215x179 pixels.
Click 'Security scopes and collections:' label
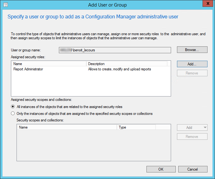[x=40, y=120]
